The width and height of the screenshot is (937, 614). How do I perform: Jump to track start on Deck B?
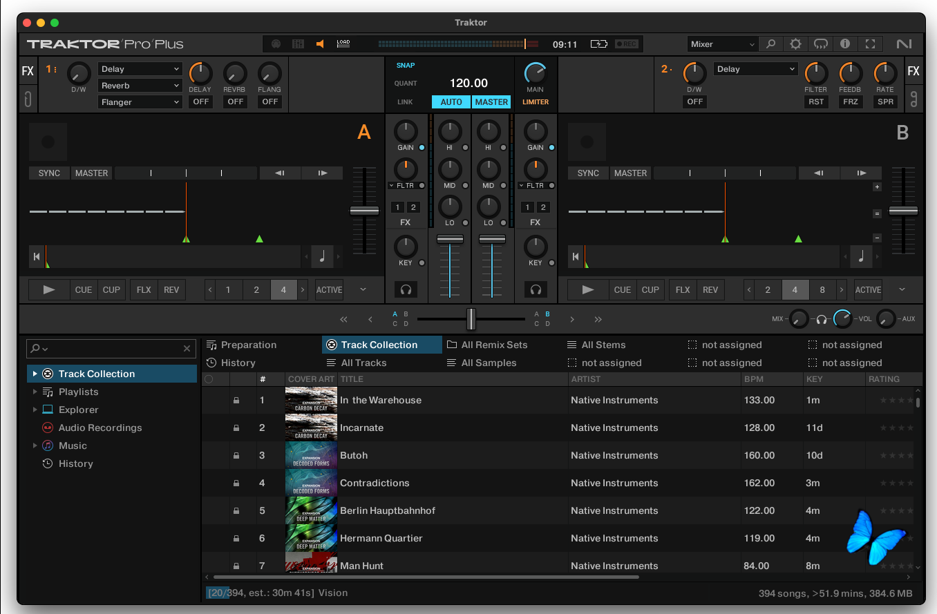click(x=575, y=257)
